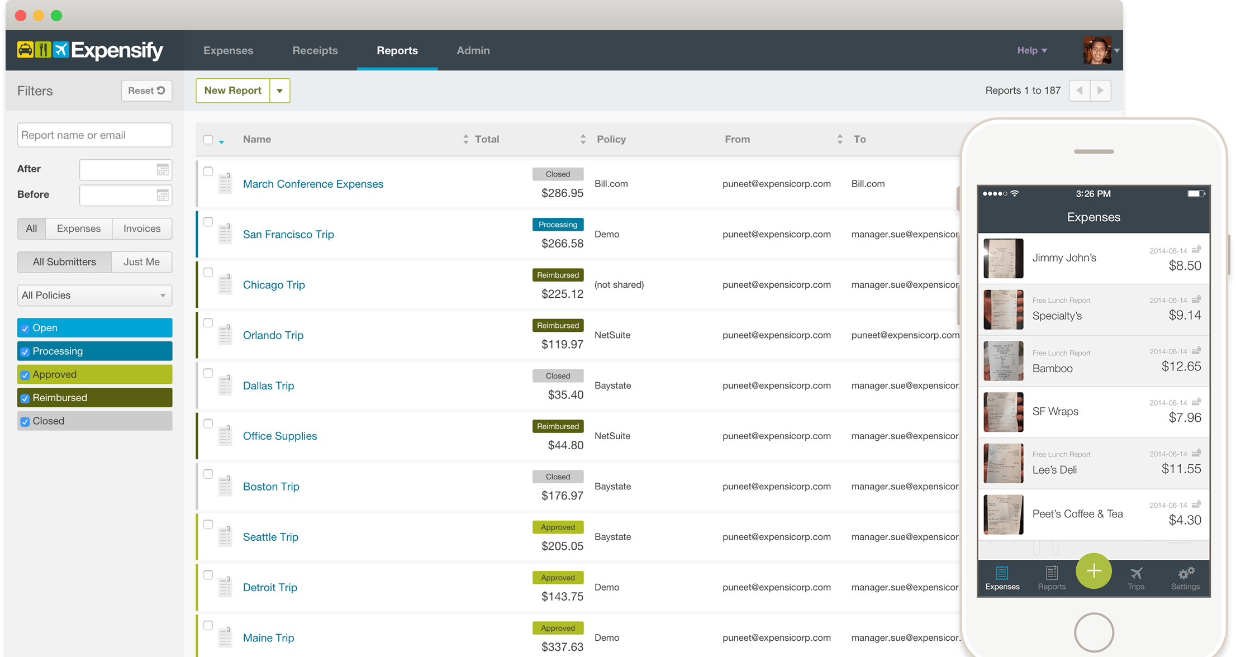
Task: Check the San Francisco Trip row checkbox
Action: 208,222
